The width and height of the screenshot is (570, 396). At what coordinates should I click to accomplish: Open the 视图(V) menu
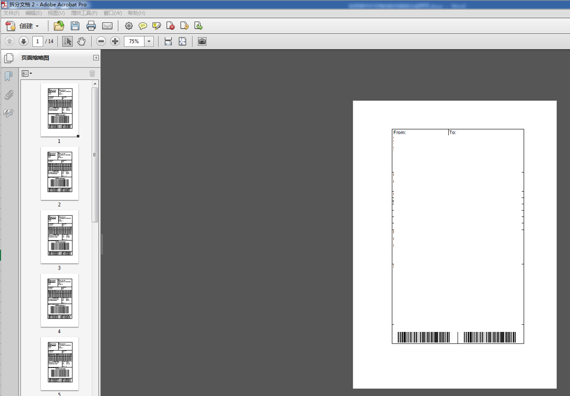coord(56,13)
